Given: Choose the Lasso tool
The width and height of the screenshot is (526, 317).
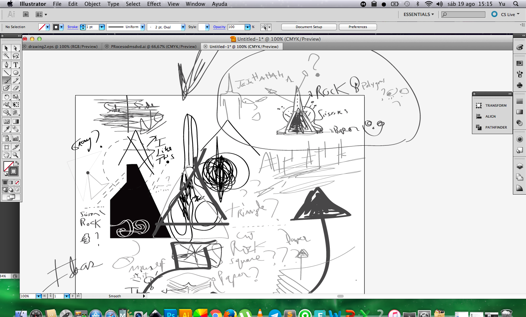Looking at the screenshot, I should [x=15, y=55].
